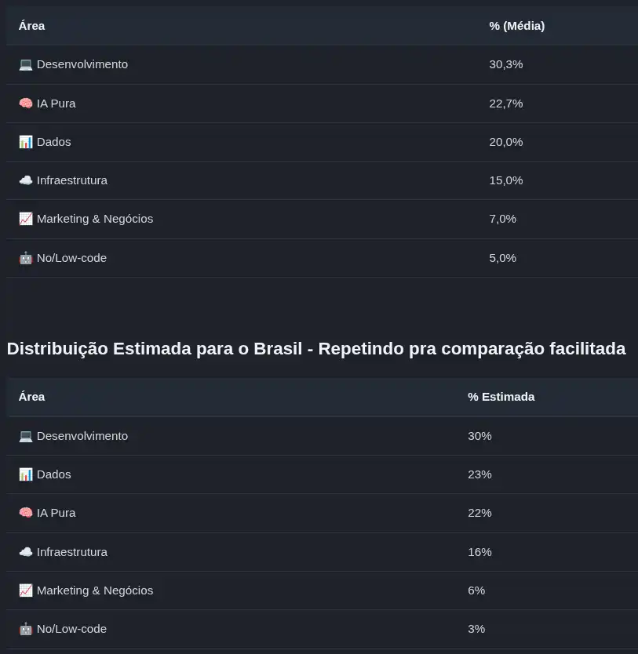Image resolution: width=638 pixels, height=654 pixels.
Task: Click the trend chart emoji beside Marketing & Negócios 6%
Action: 26,590
